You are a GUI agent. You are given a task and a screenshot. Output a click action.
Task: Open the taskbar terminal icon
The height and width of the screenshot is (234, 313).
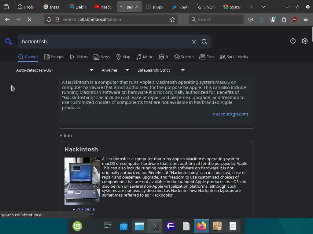(x=155, y=226)
